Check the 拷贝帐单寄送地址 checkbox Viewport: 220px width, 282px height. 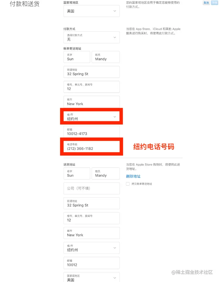coord(128,184)
